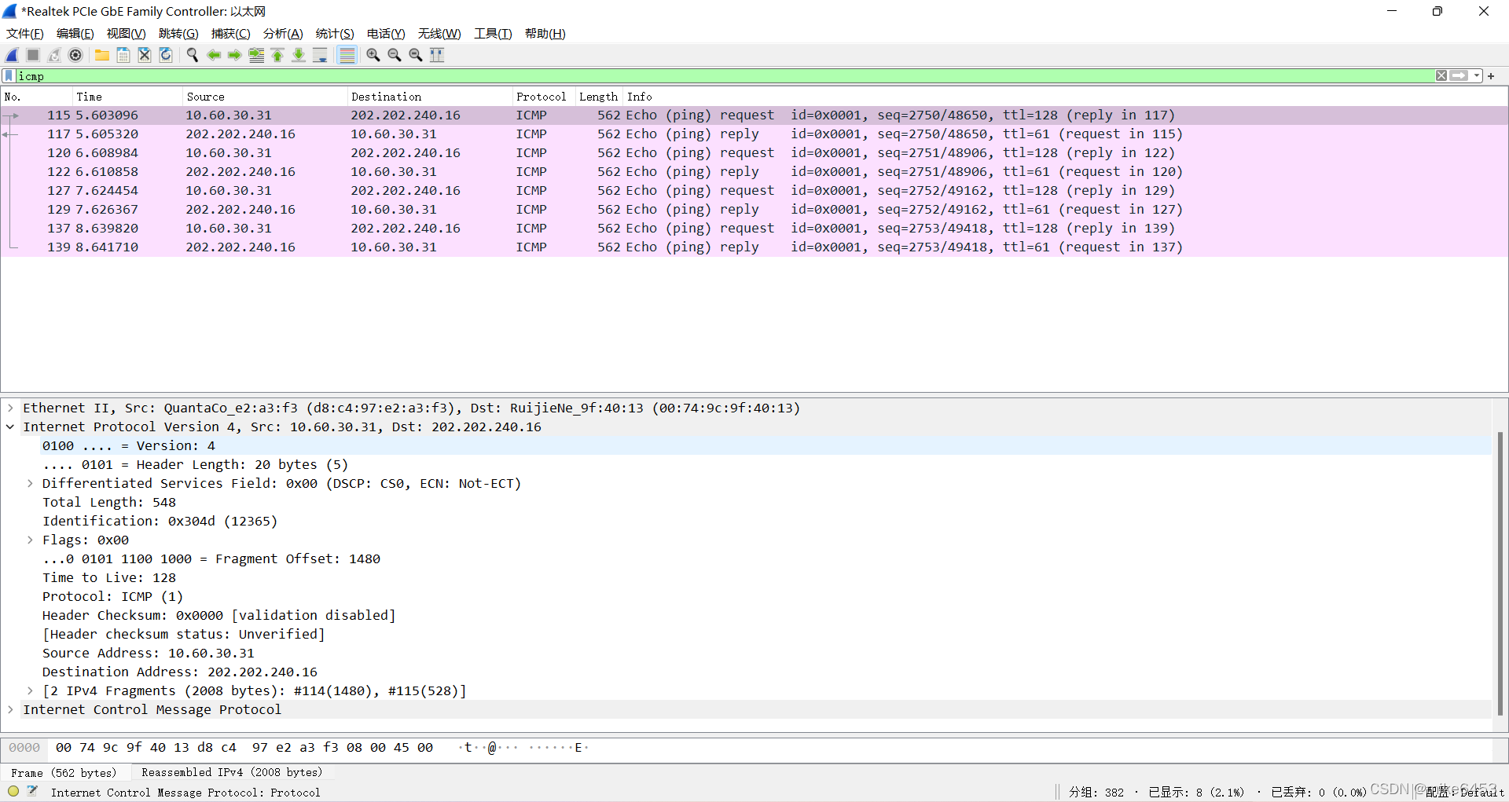
Task: Toggle auto-scroll during live capture
Action: tap(320, 55)
